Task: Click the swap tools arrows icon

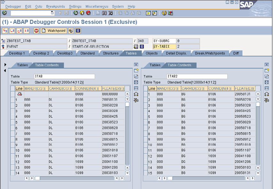Action: [x=136, y=94]
